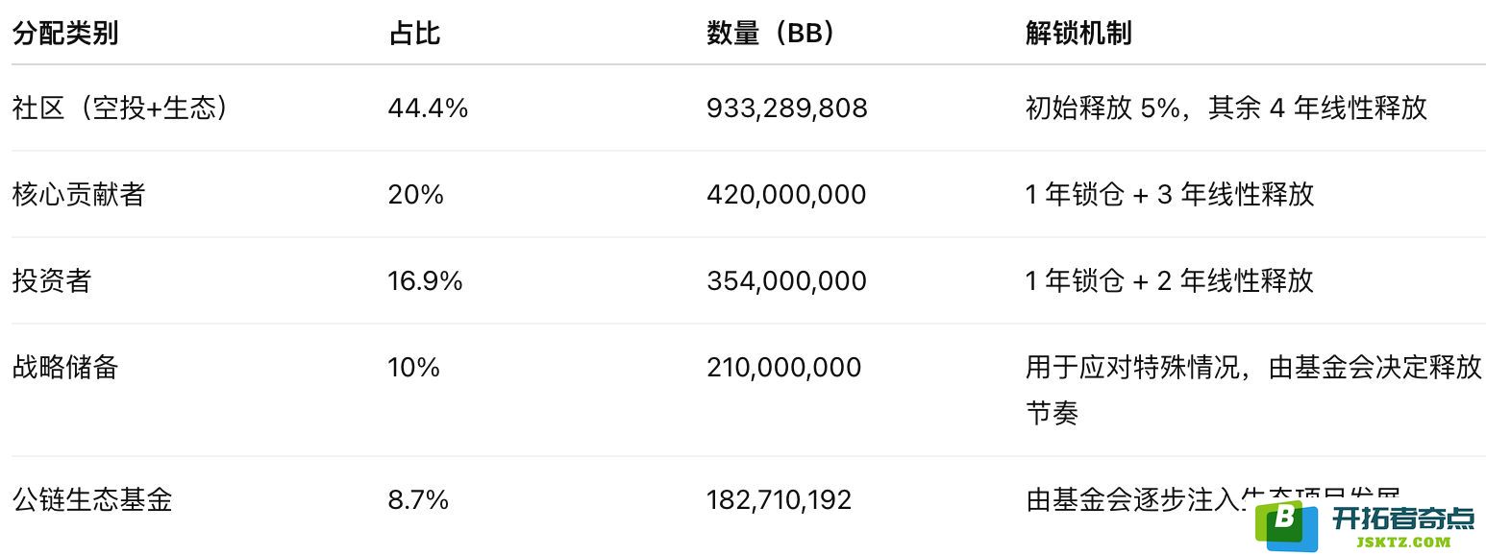Select the 分配类别 column header

(64, 34)
